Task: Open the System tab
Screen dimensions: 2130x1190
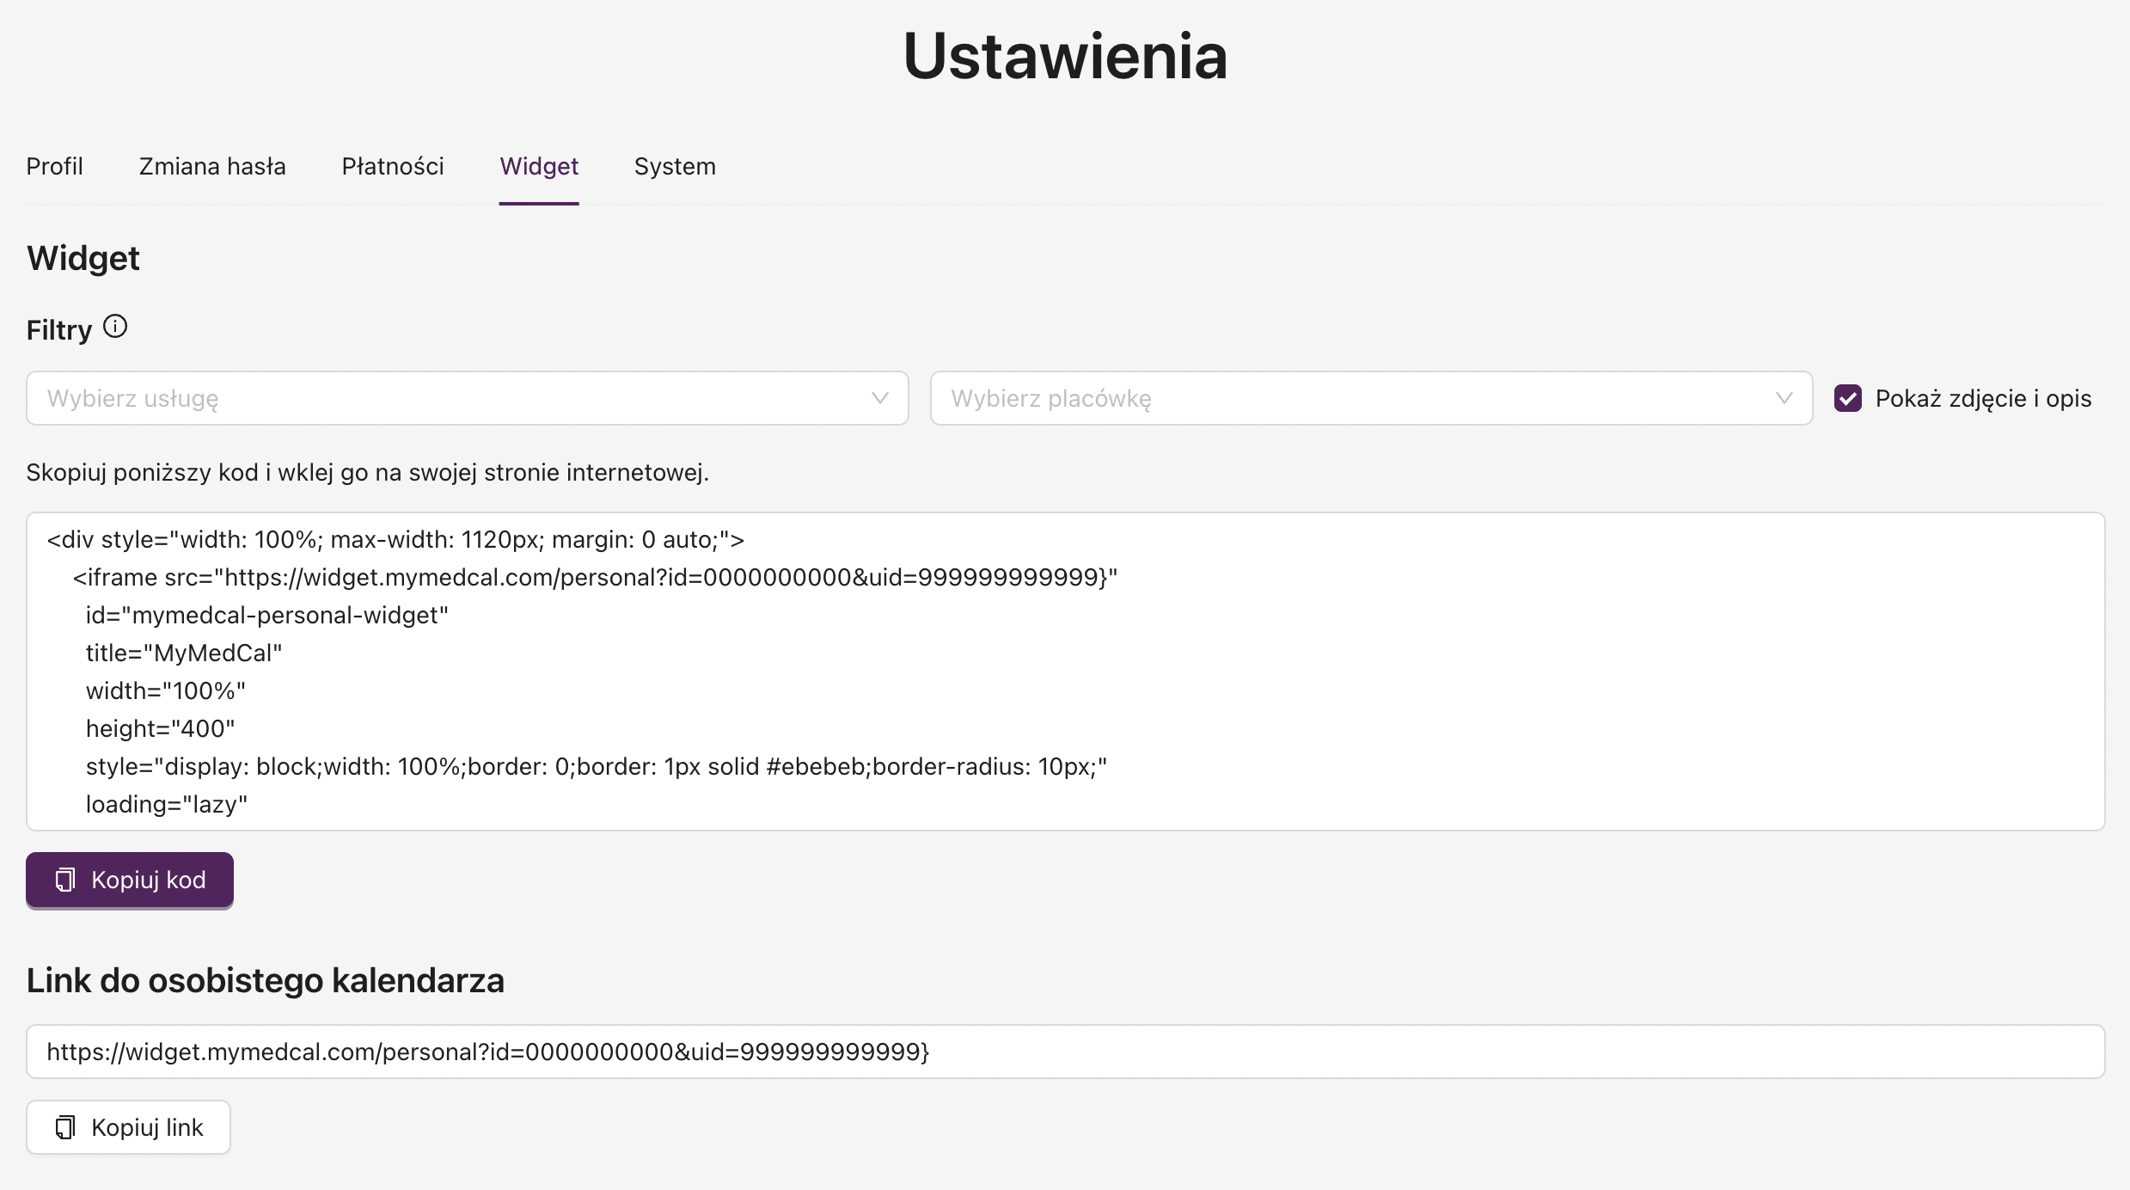Action: click(675, 166)
